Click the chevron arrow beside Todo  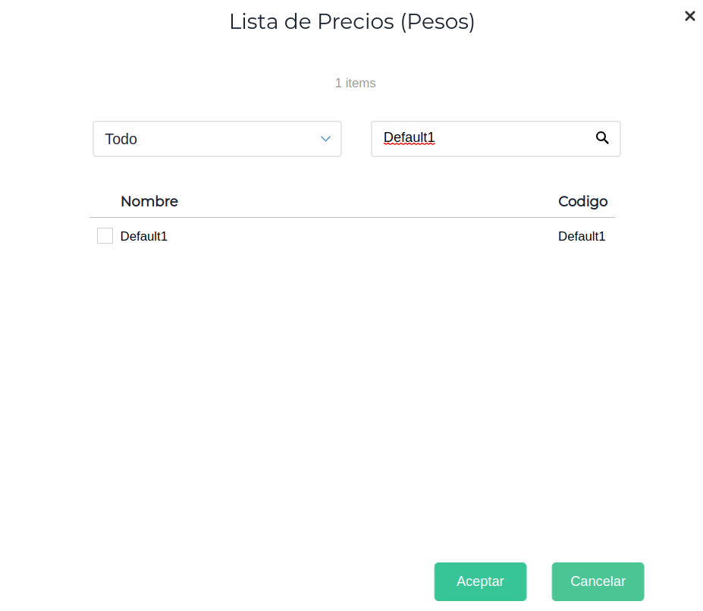325,139
